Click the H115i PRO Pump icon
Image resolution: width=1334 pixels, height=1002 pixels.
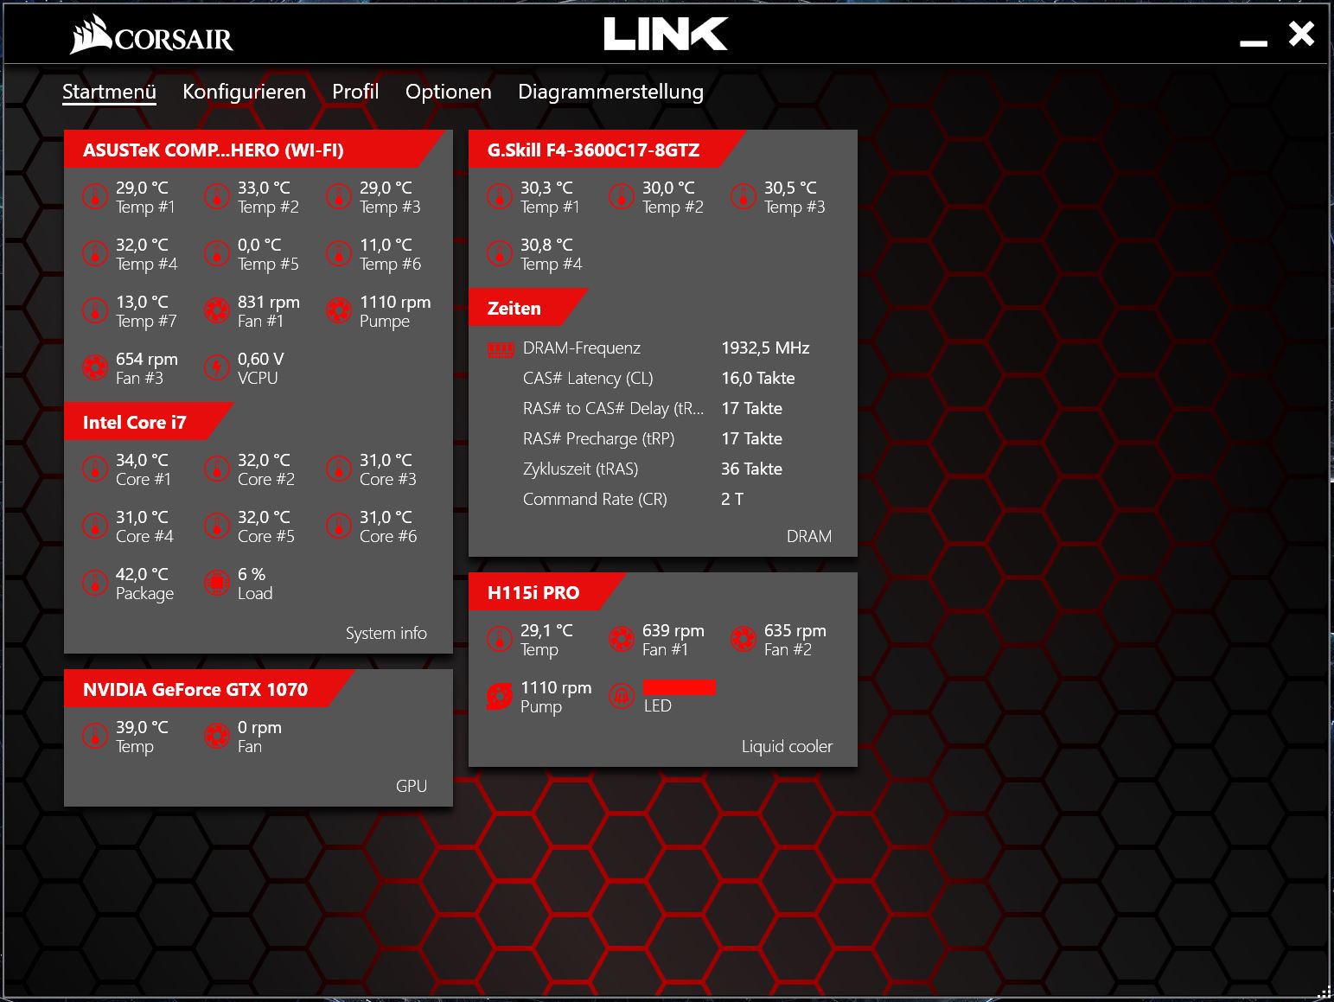499,696
